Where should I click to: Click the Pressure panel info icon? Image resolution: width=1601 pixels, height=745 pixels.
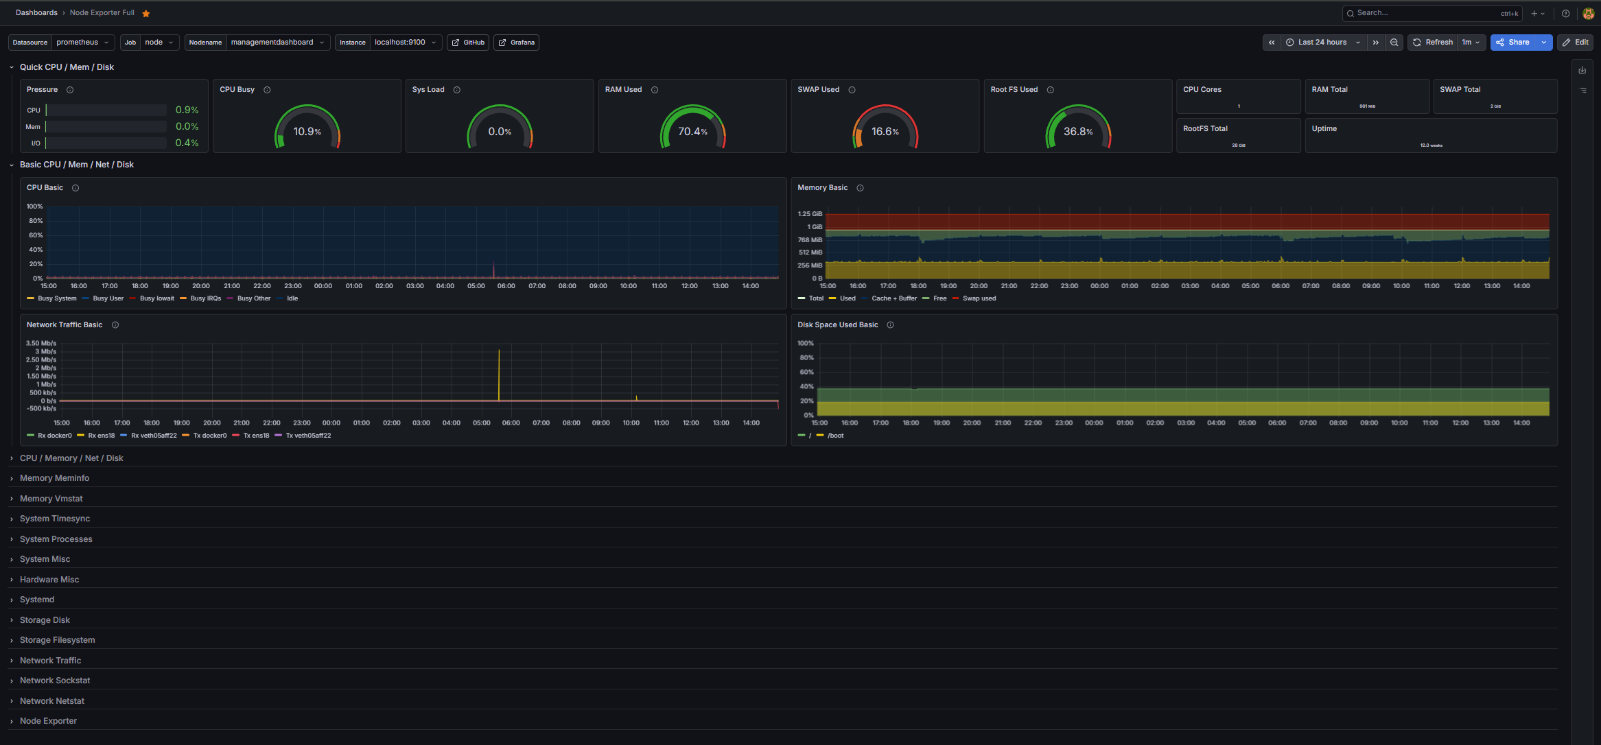[x=70, y=90]
